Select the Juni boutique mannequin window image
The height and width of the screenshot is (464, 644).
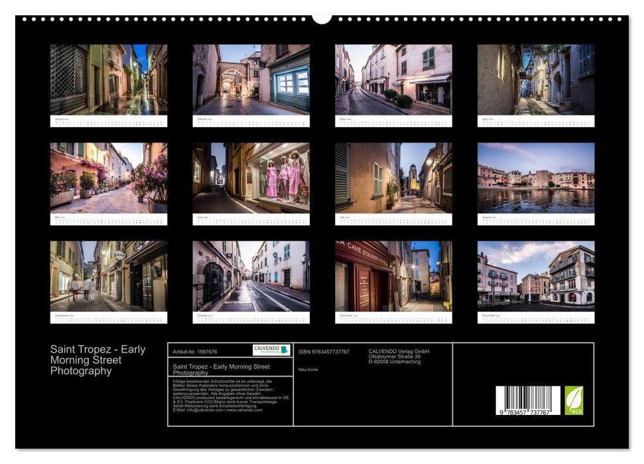(253, 176)
